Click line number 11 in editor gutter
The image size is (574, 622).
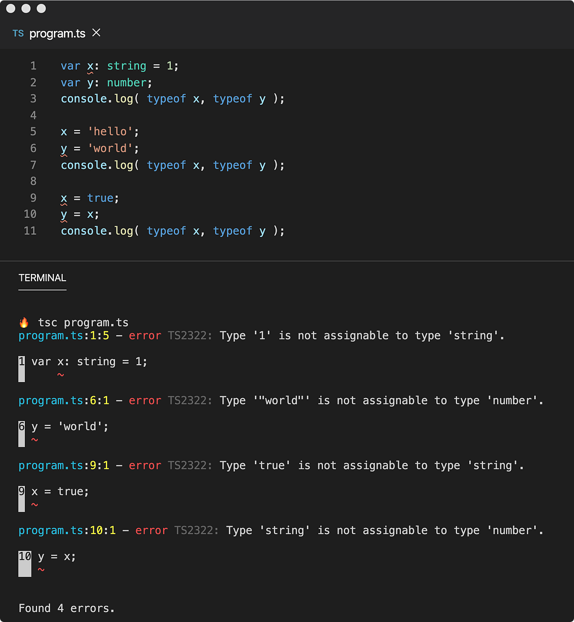[30, 231]
